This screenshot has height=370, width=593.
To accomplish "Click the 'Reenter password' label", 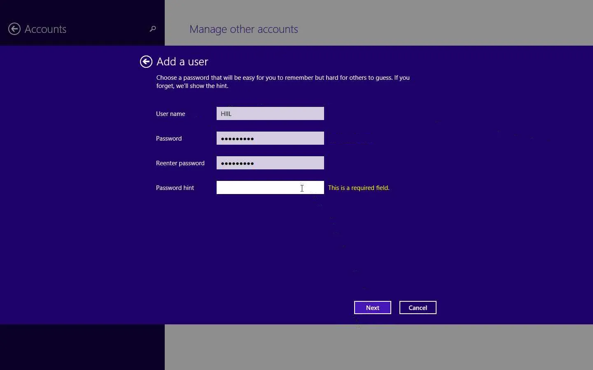I will coord(180,163).
